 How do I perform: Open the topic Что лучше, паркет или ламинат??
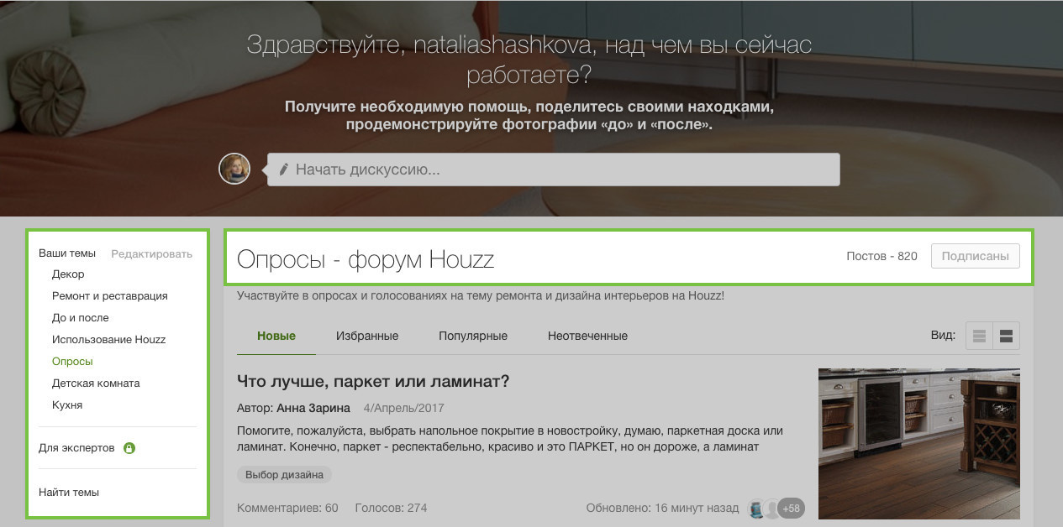pyautogui.click(x=371, y=380)
